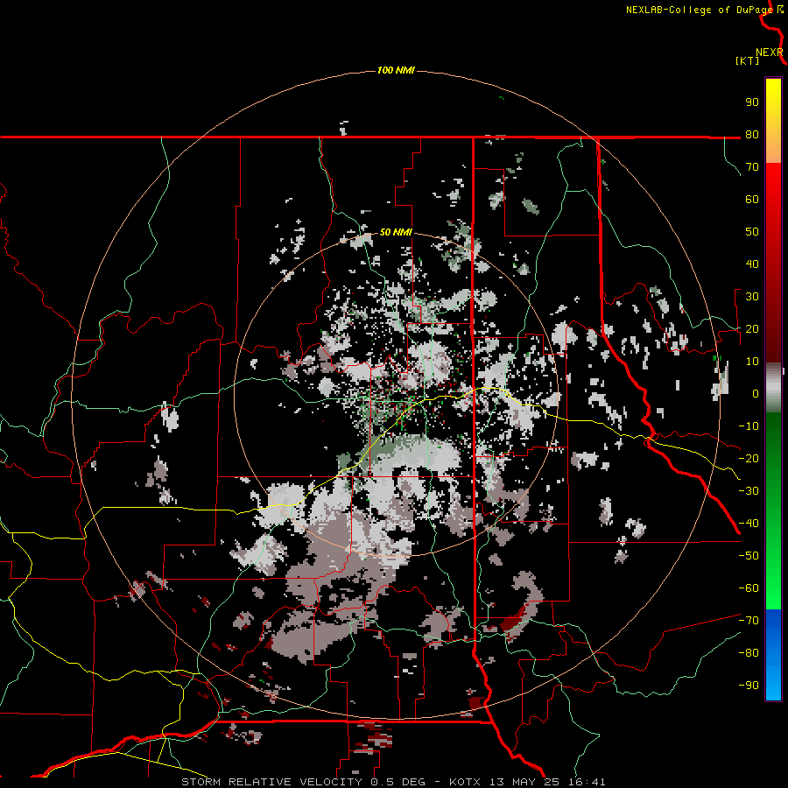Click the 16:41 timestamp in caption

pos(587,782)
